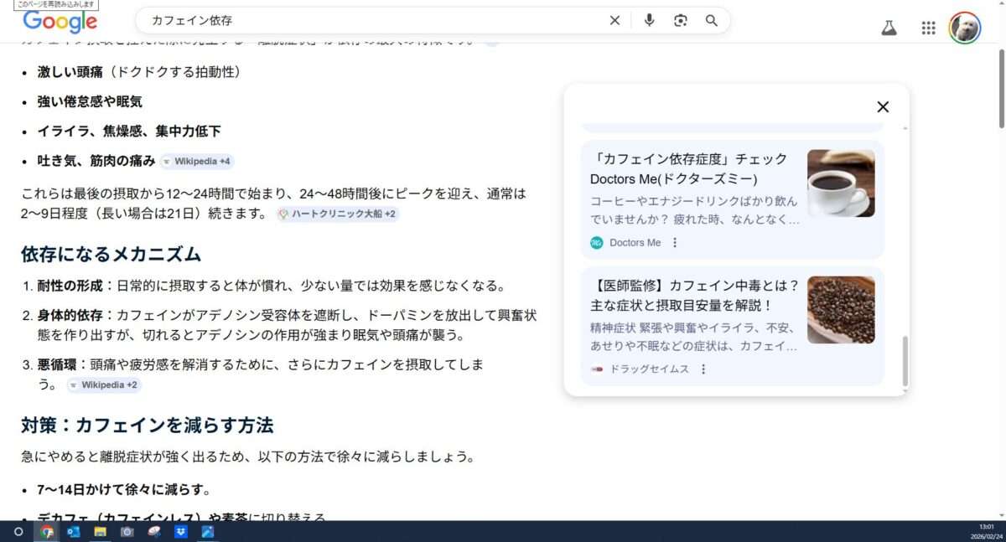The width and height of the screenshot is (1006, 542).
Task: Close the sources side panel
Action: [882, 107]
